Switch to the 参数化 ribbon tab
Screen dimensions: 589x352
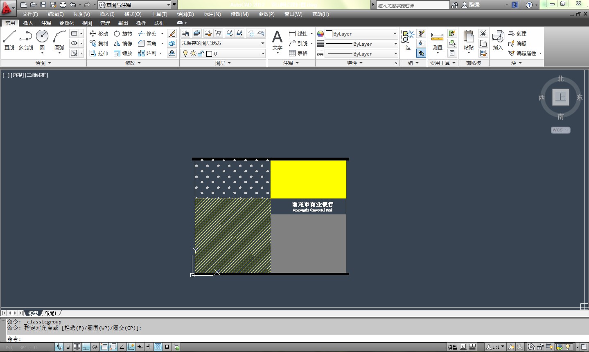point(67,23)
